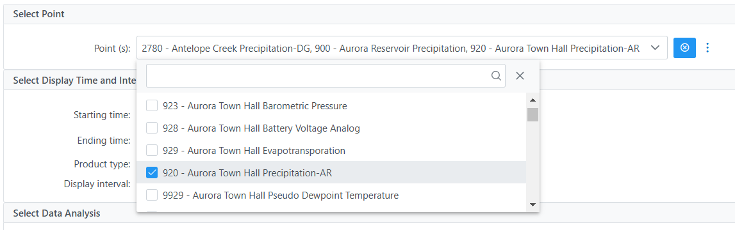The height and width of the screenshot is (230, 735).
Task: Select the Select Point section header
Action: [x=39, y=14]
